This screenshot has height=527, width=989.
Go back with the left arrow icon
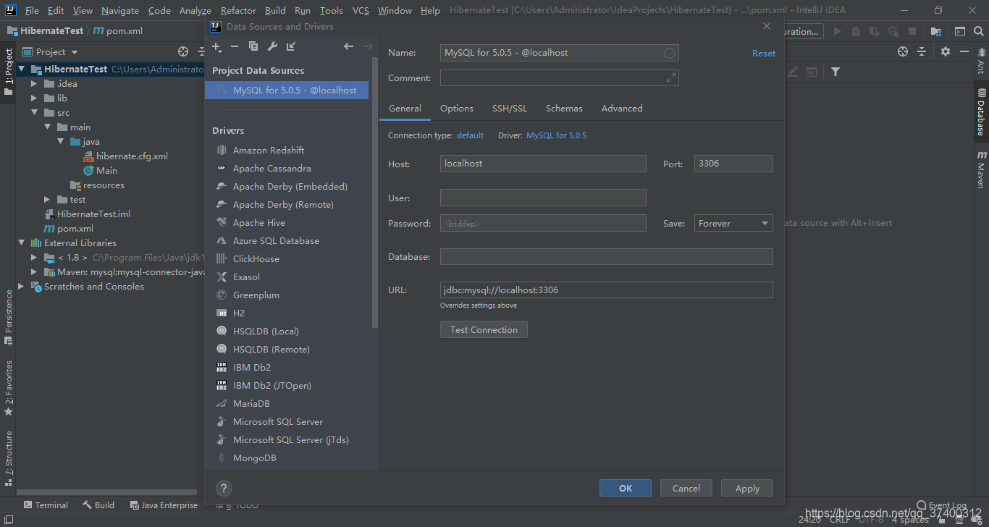(348, 46)
